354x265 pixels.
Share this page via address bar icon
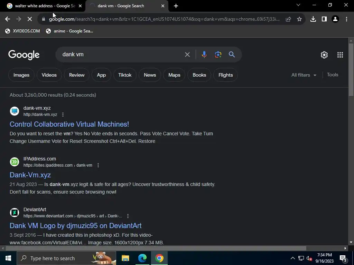288,19
